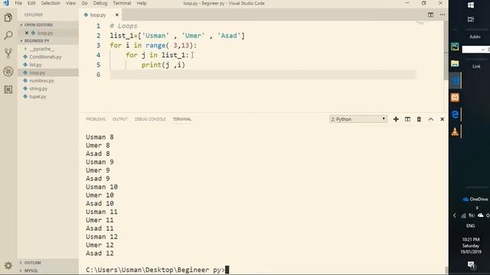490x275 pixels.
Task: Expand the Outline section
Action: tap(32, 263)
